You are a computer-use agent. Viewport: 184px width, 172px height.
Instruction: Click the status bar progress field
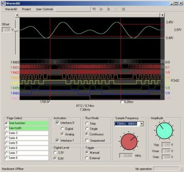[166, 169]
